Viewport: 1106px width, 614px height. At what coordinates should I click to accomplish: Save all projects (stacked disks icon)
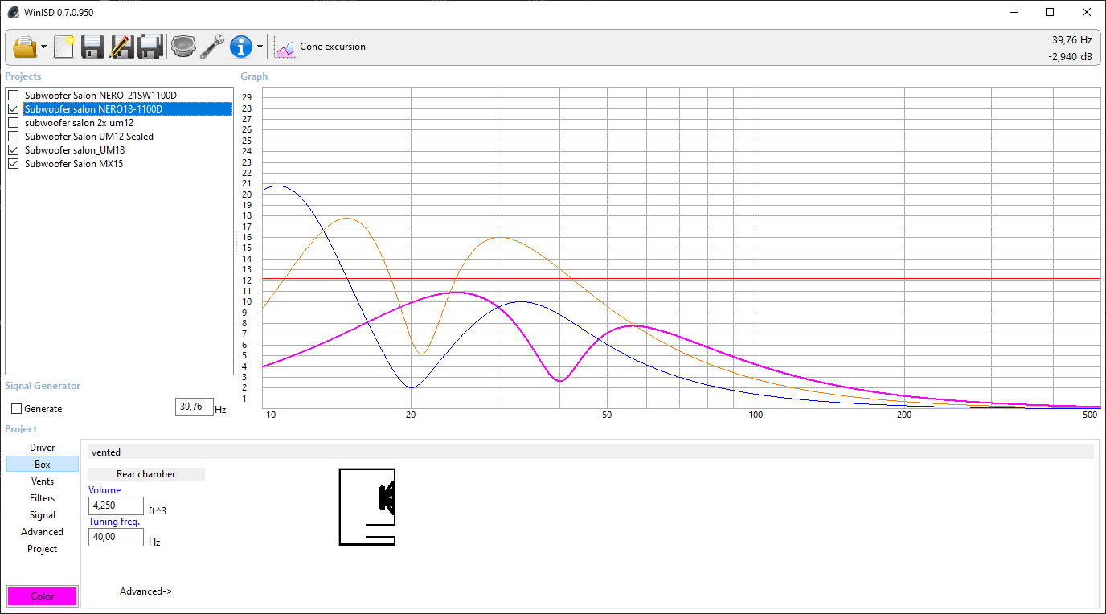[x=150, y=47]
